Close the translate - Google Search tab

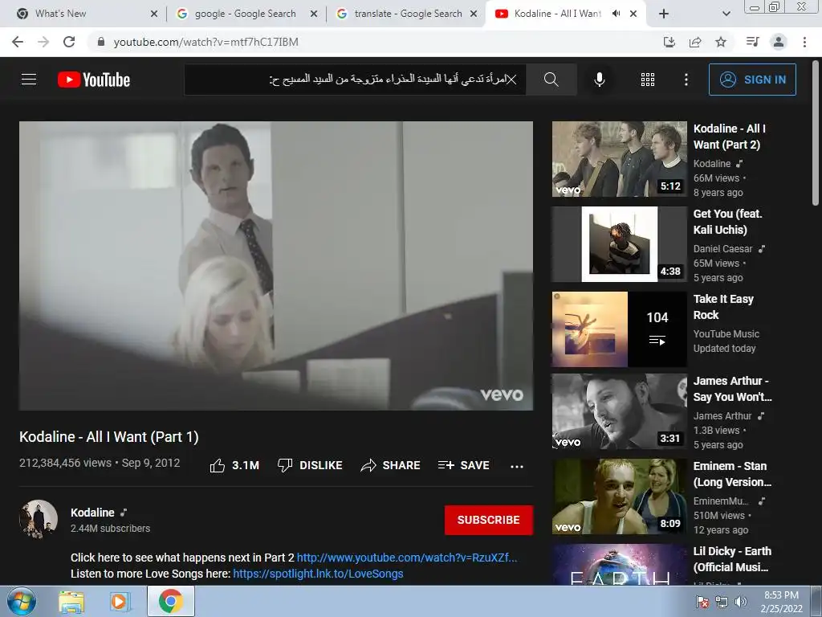click(x=474, y=14)
